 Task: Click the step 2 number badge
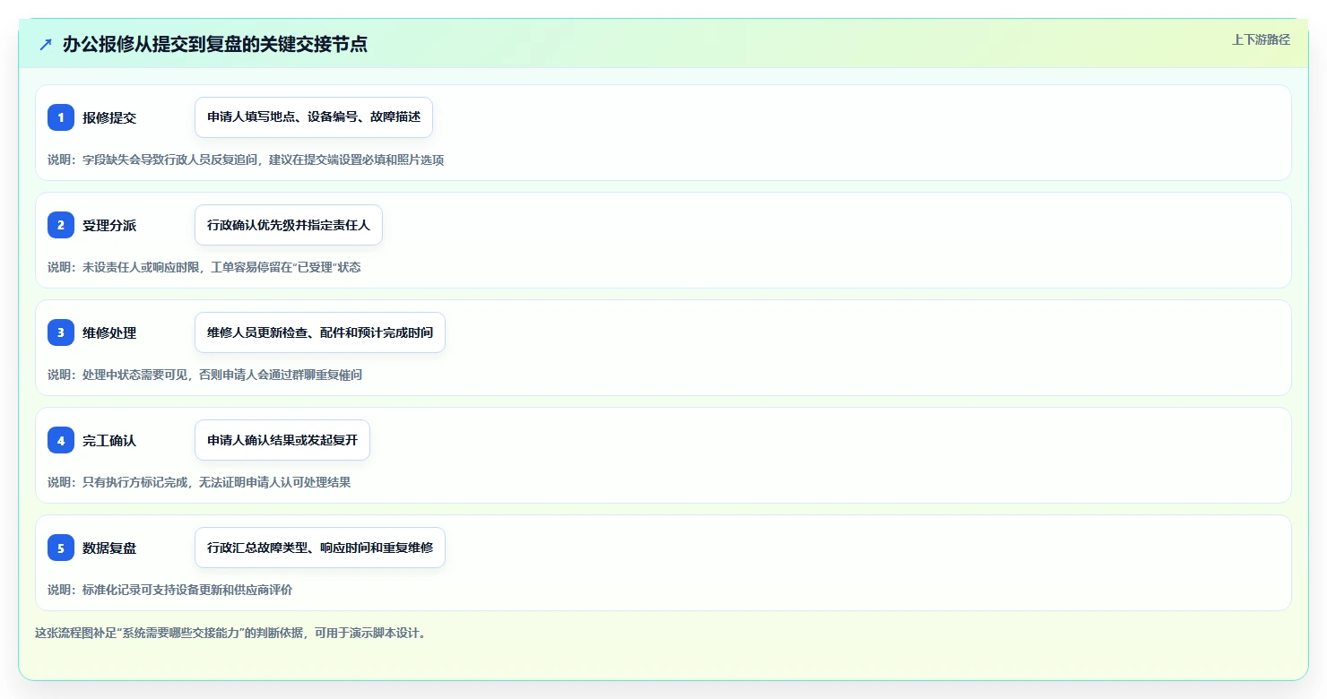tap(61, 225)
